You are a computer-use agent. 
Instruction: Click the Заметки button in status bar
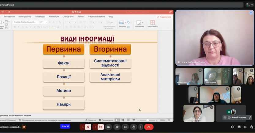tap(91, 120)
